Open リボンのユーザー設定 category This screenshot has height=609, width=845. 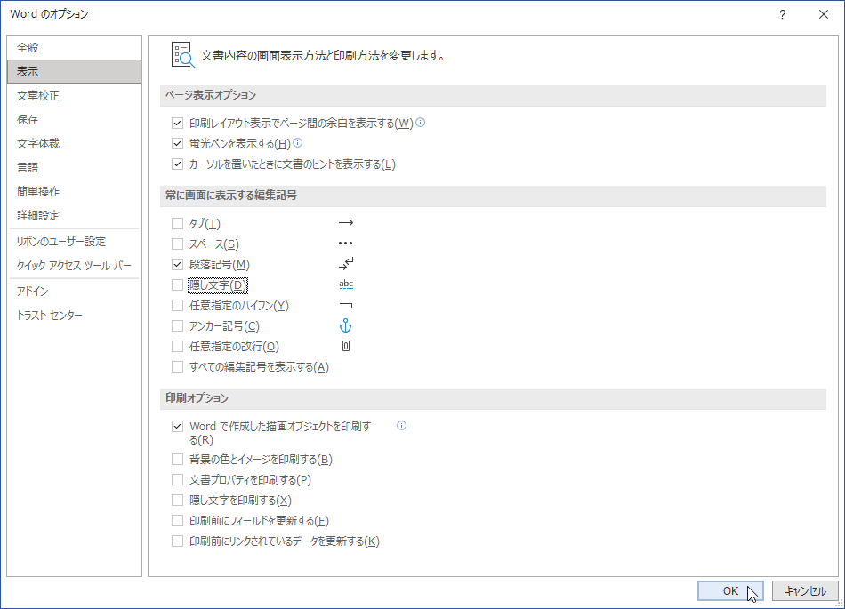pyautogui.click(x=75, y=241)
